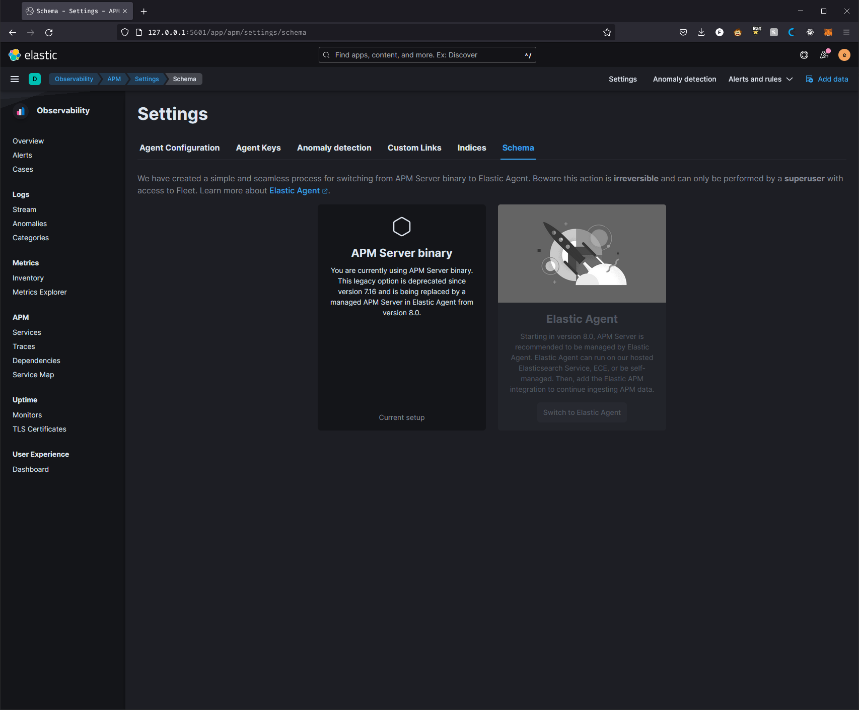
Task: Open TLS Certificates in the sidebar
Action: 39,429
